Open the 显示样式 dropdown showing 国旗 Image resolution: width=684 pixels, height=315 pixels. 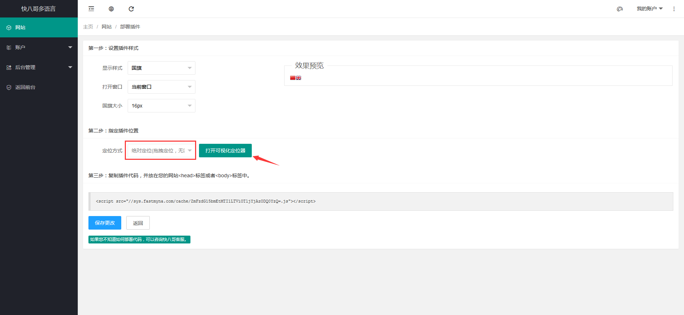tap(162, 68)
